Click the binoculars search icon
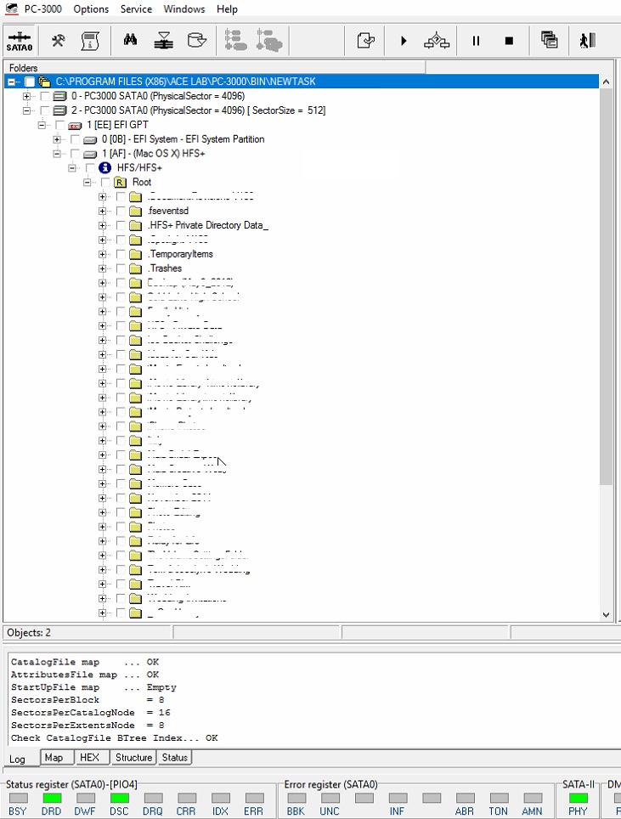This screenshot has height=819, width=621. (x=130, y=40)
